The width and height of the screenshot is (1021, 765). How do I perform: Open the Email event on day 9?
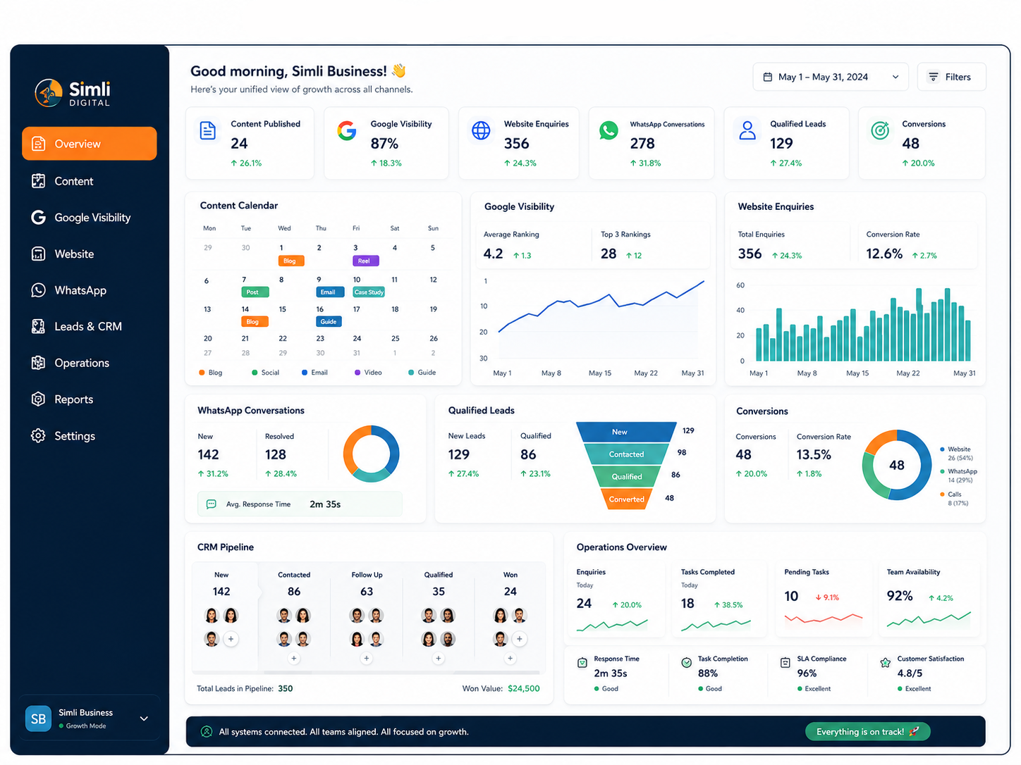[329, 292]
